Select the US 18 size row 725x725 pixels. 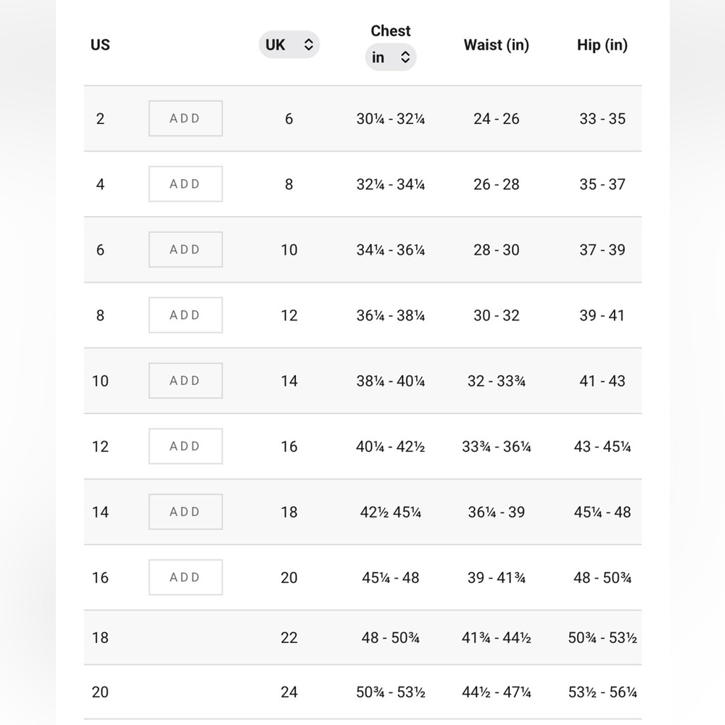(363, 637)
